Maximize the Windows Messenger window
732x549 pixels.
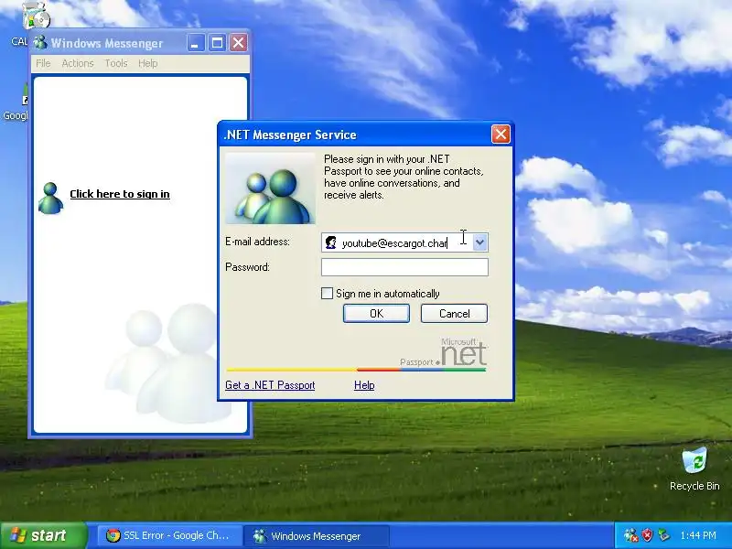pos(217,43)
